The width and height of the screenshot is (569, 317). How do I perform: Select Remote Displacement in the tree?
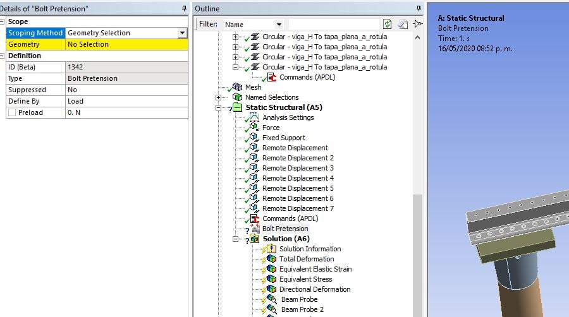point(295,148)
